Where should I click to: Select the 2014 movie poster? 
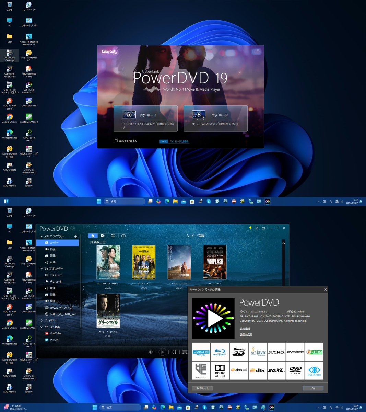click(179, 262)
